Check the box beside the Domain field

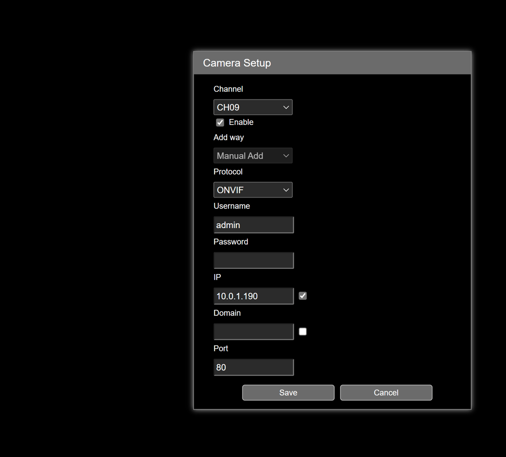[x=302, y=331]
